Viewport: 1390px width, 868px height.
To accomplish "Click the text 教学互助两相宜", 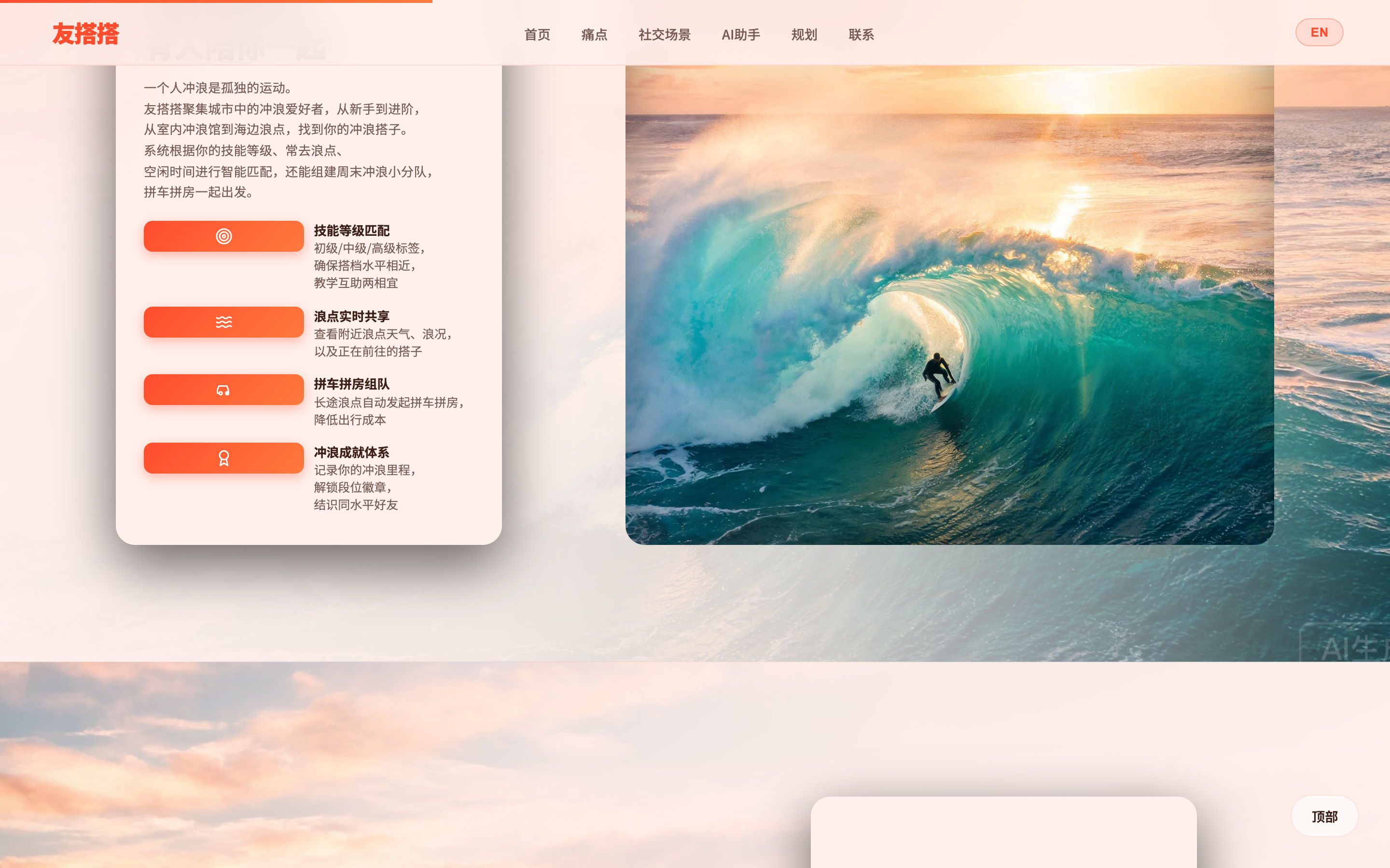I will [x=356, y=283].
